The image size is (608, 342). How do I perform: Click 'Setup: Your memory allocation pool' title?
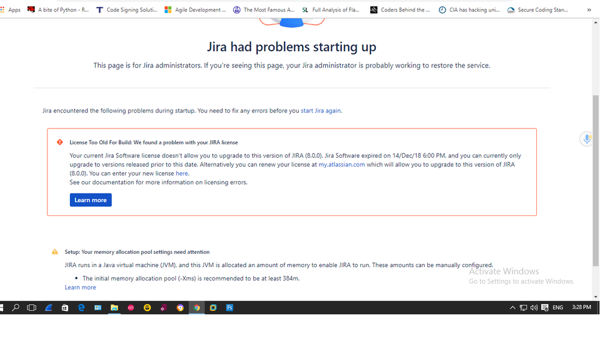tap(137, 252)
